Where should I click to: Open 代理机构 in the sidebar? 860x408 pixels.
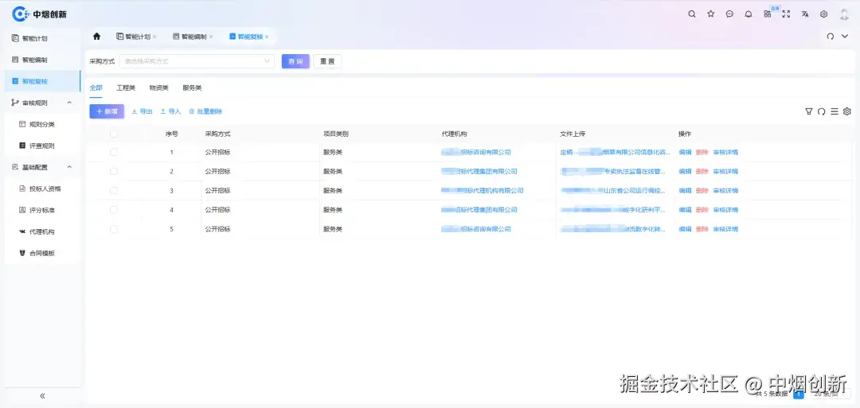point(41,231)
